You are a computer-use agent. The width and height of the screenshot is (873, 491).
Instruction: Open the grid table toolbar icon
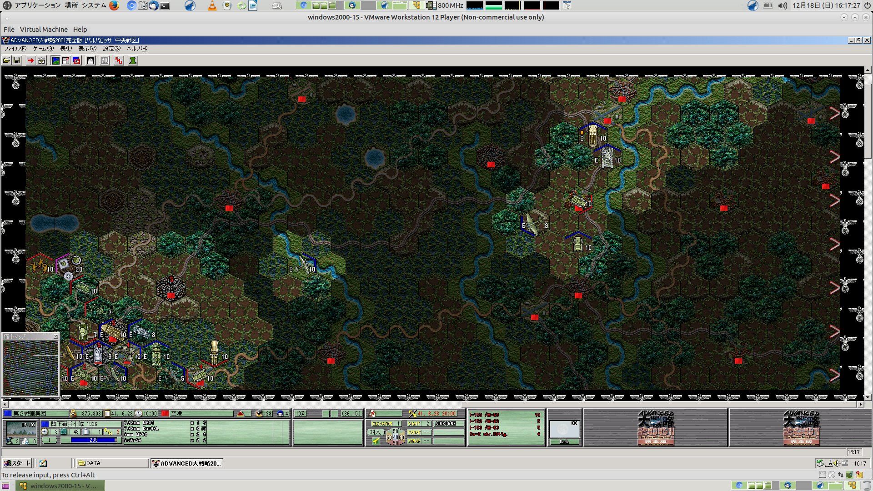[90, 60]
